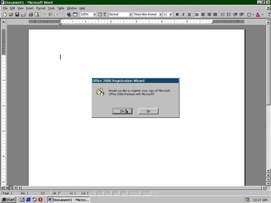Expand the border style dropdown arrow
This screenshot has height=203, width=271.
253,15
